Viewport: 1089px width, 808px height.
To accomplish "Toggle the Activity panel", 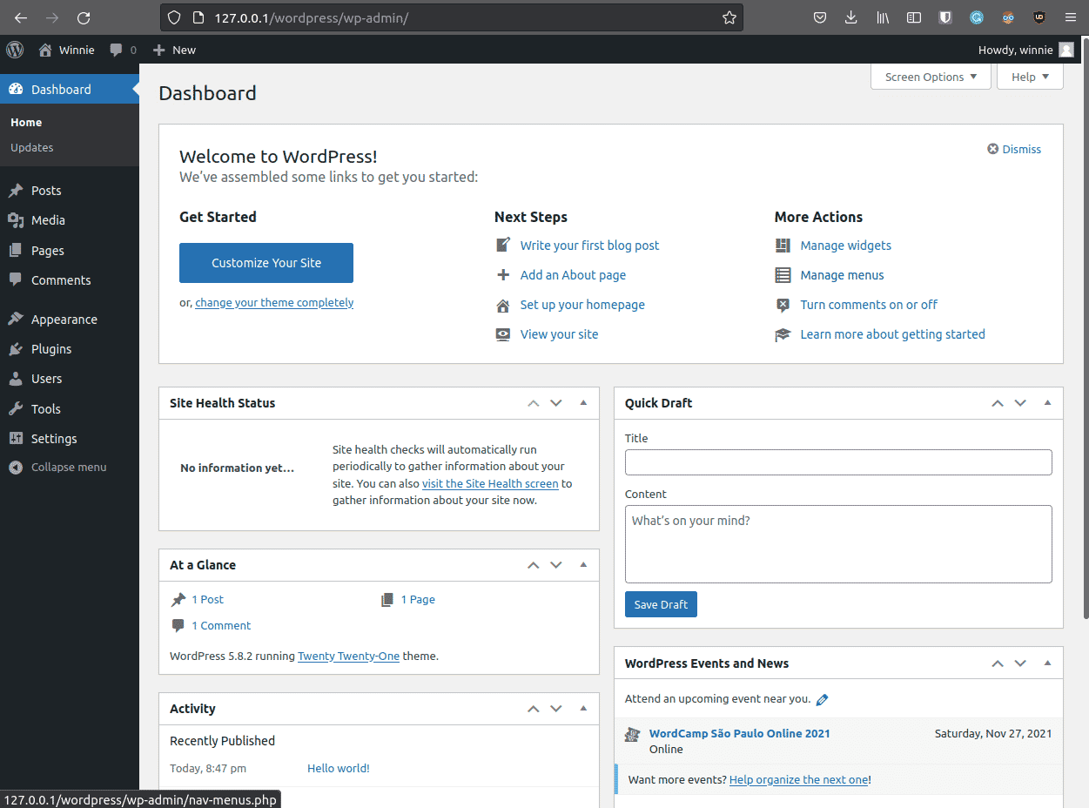I will point(583,709).
